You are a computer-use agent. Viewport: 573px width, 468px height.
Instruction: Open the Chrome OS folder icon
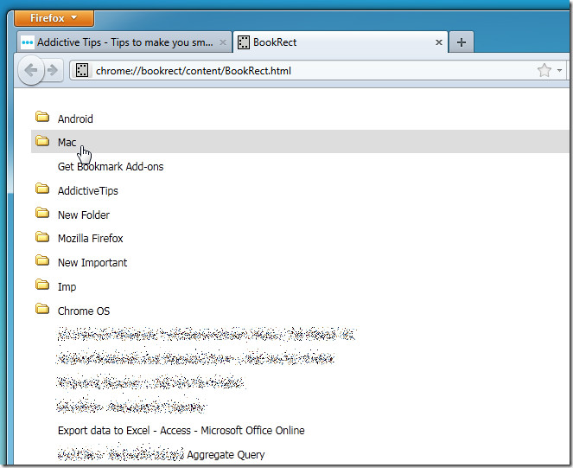tap(42, 309)
